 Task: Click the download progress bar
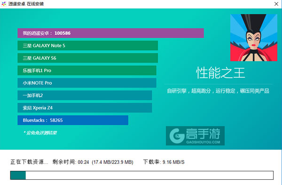(x=142, y=175)
